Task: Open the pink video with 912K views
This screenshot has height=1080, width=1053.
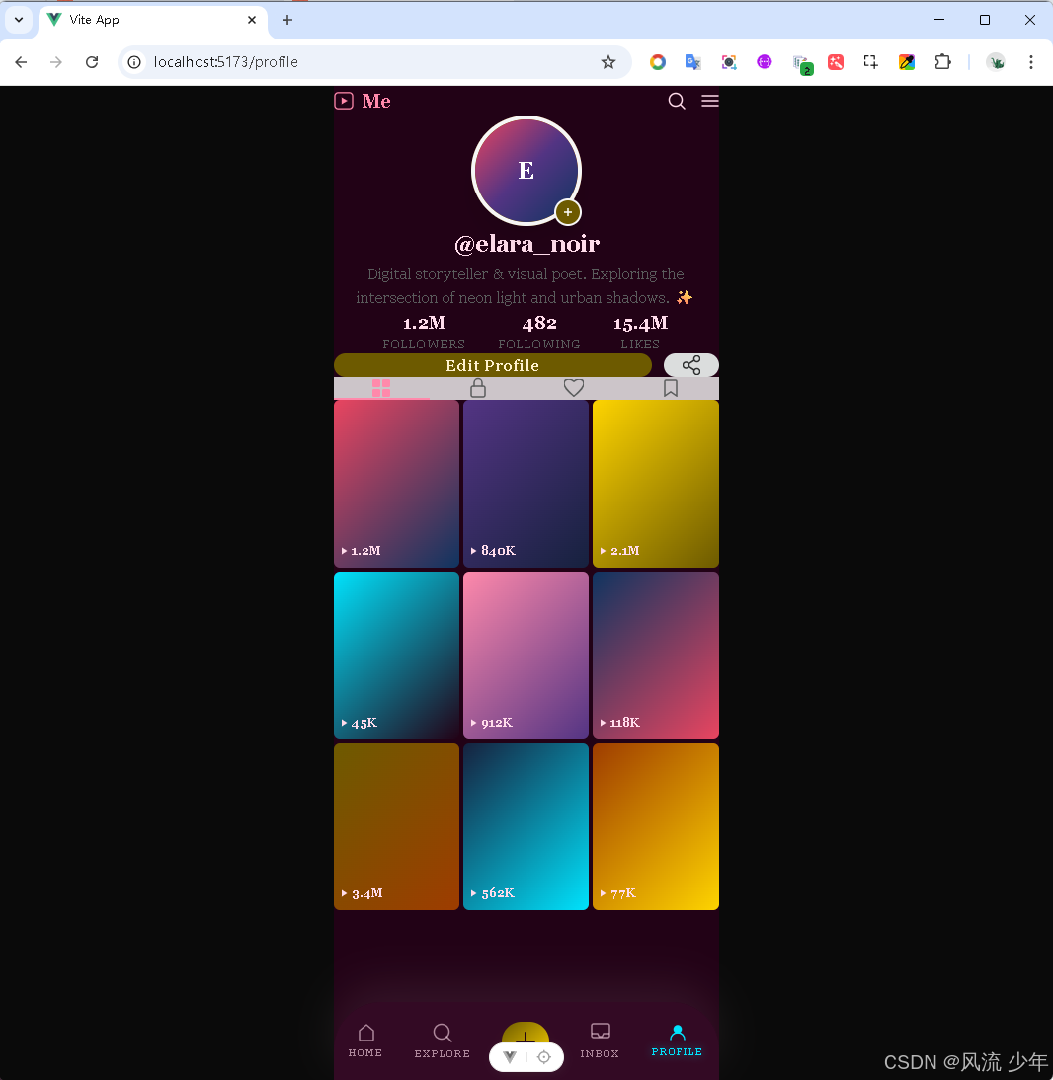Action: pos(526,656)
